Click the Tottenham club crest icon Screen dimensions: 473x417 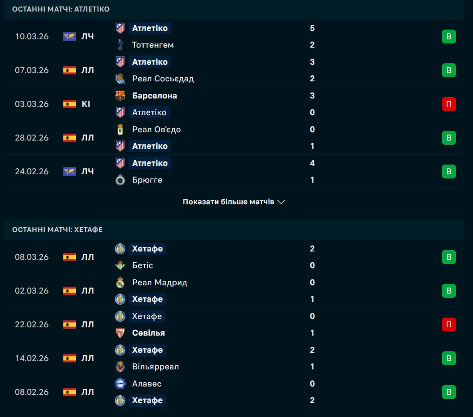(120, 45)
